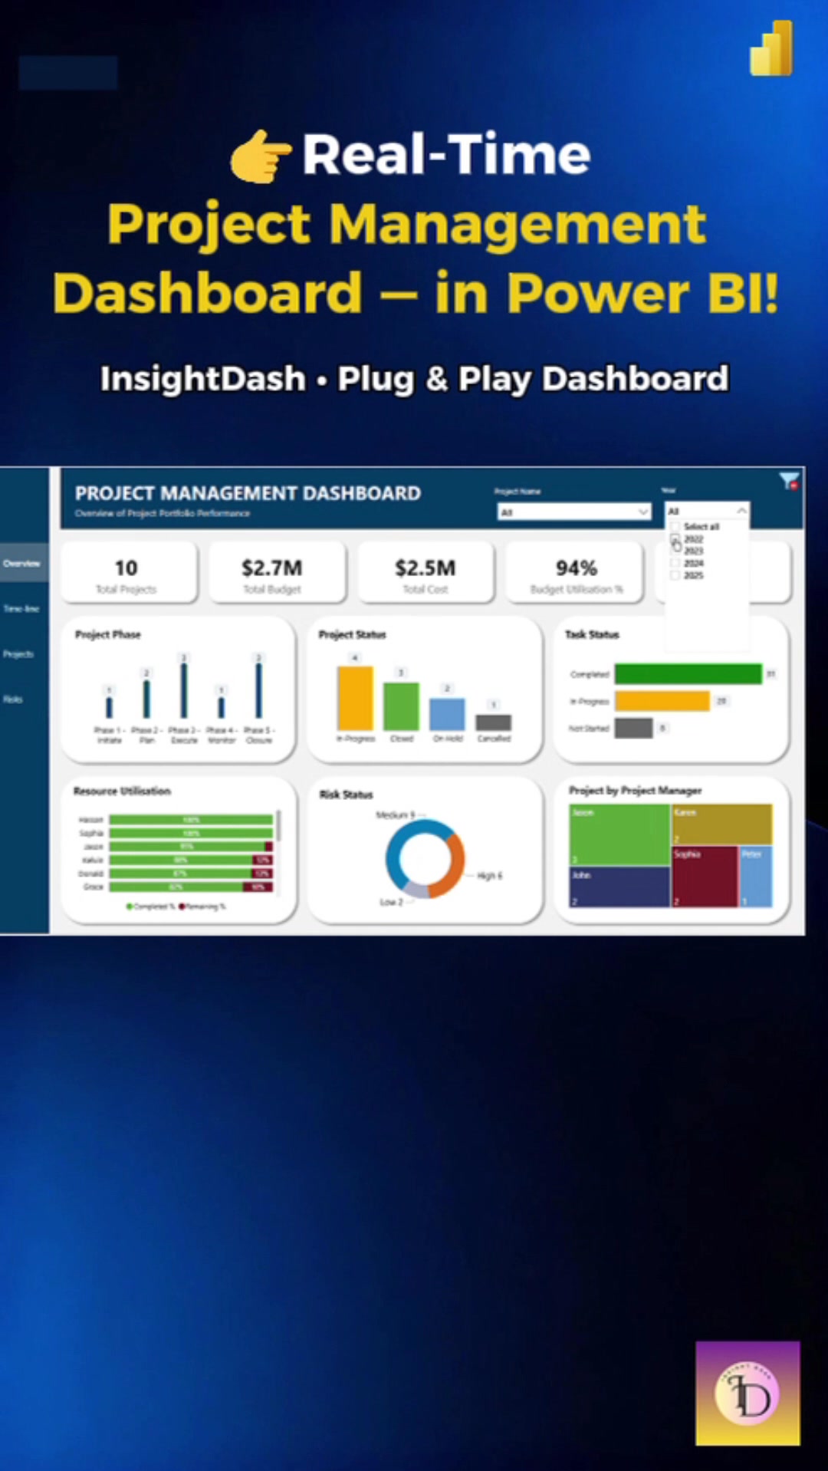828x1471 pixels.
Task: Click Karen's olive treemap tile
Action: [x=722, y=824]
